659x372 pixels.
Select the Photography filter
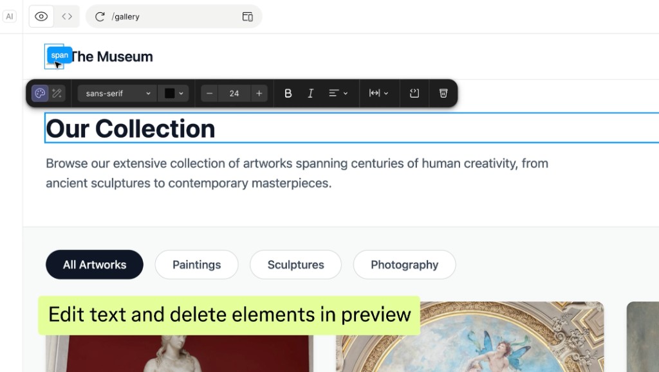(x=404, y=265)
